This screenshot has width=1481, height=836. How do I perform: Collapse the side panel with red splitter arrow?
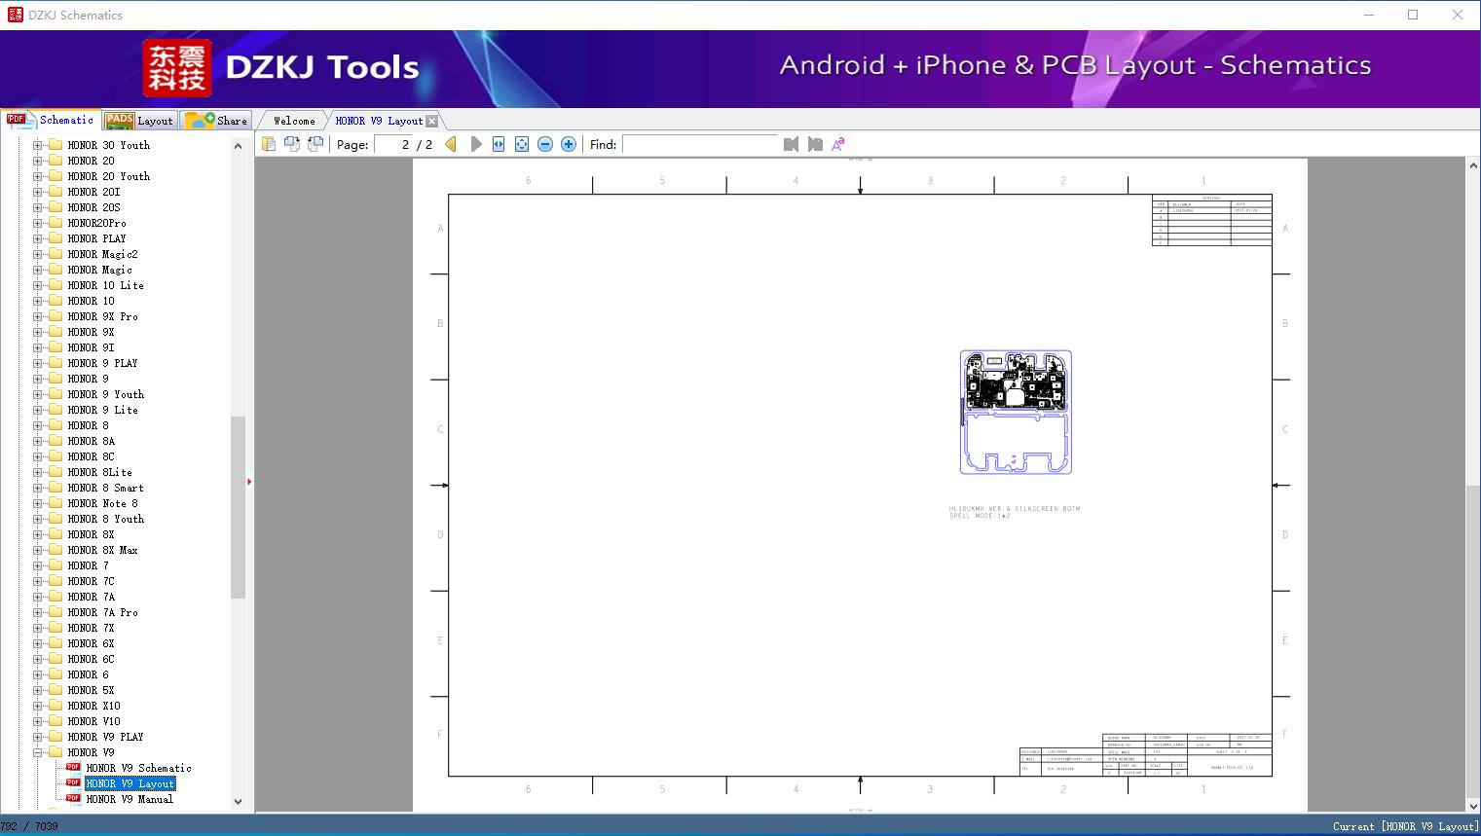click(x=249, y=482)
